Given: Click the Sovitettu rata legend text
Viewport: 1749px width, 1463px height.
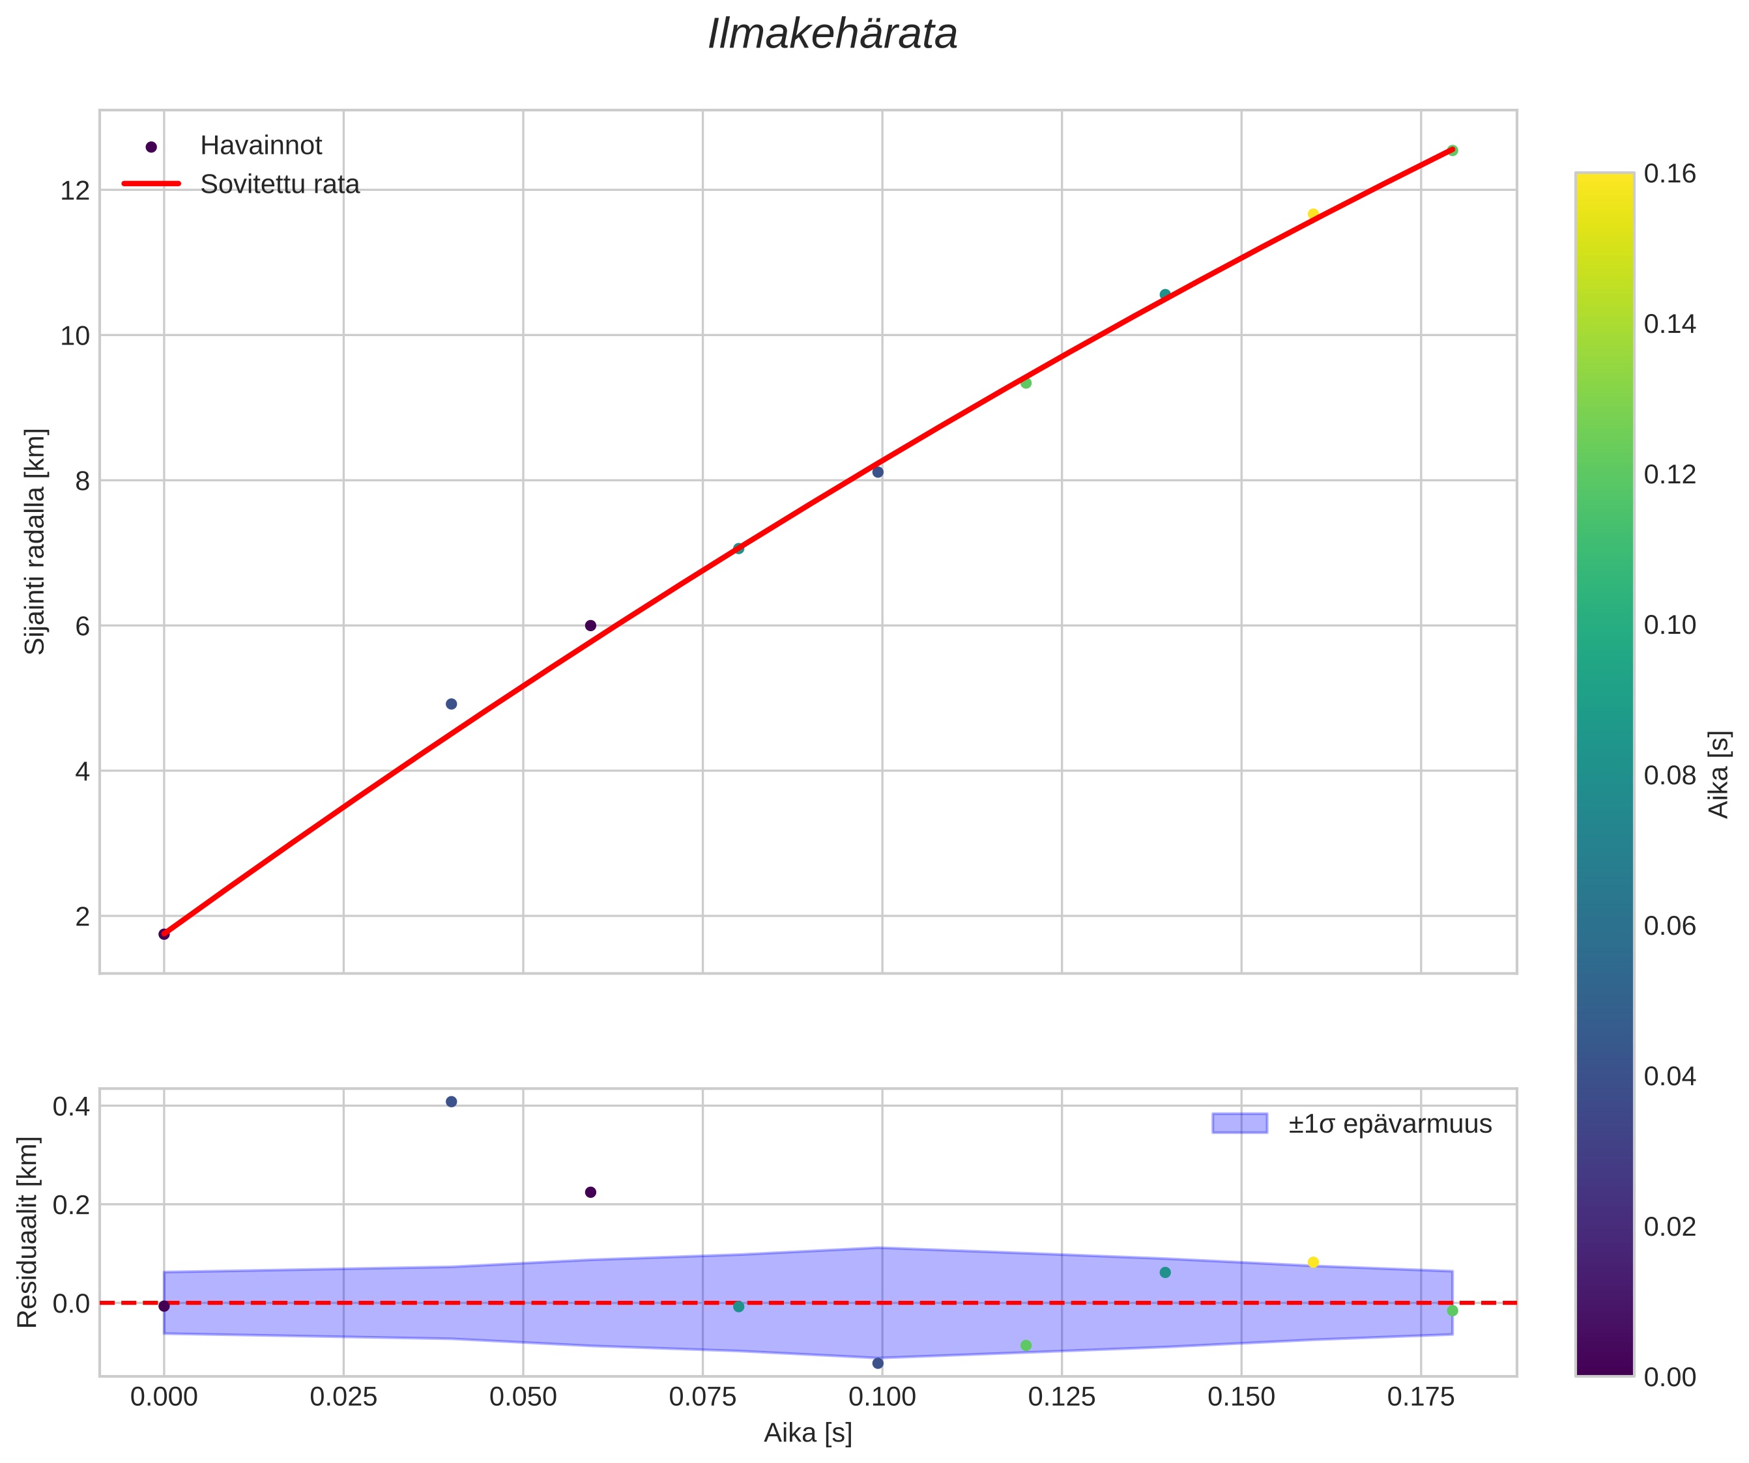Looking at the screenshot, I should tap(280, 185).
